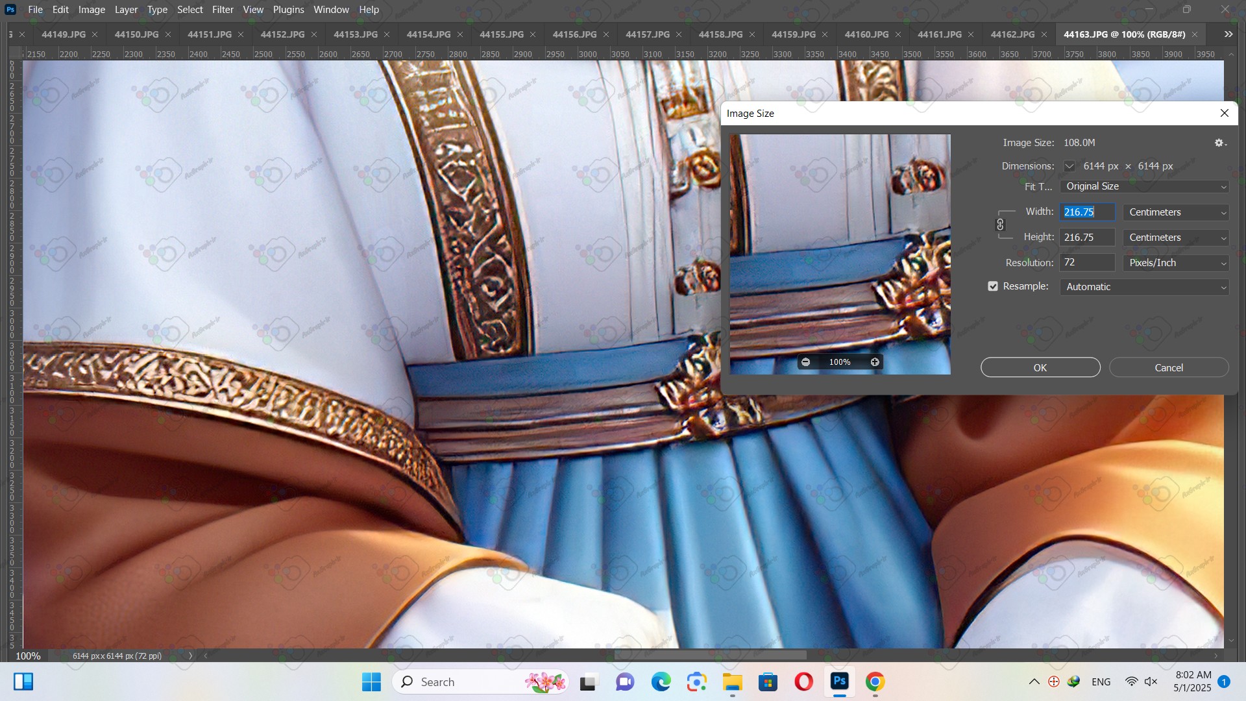Click the Photoshop taskbar icon
Viewport: 1246px width, 701px height.
[x=839, y=682]
